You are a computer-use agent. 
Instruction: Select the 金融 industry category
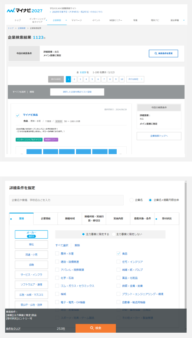31,265
